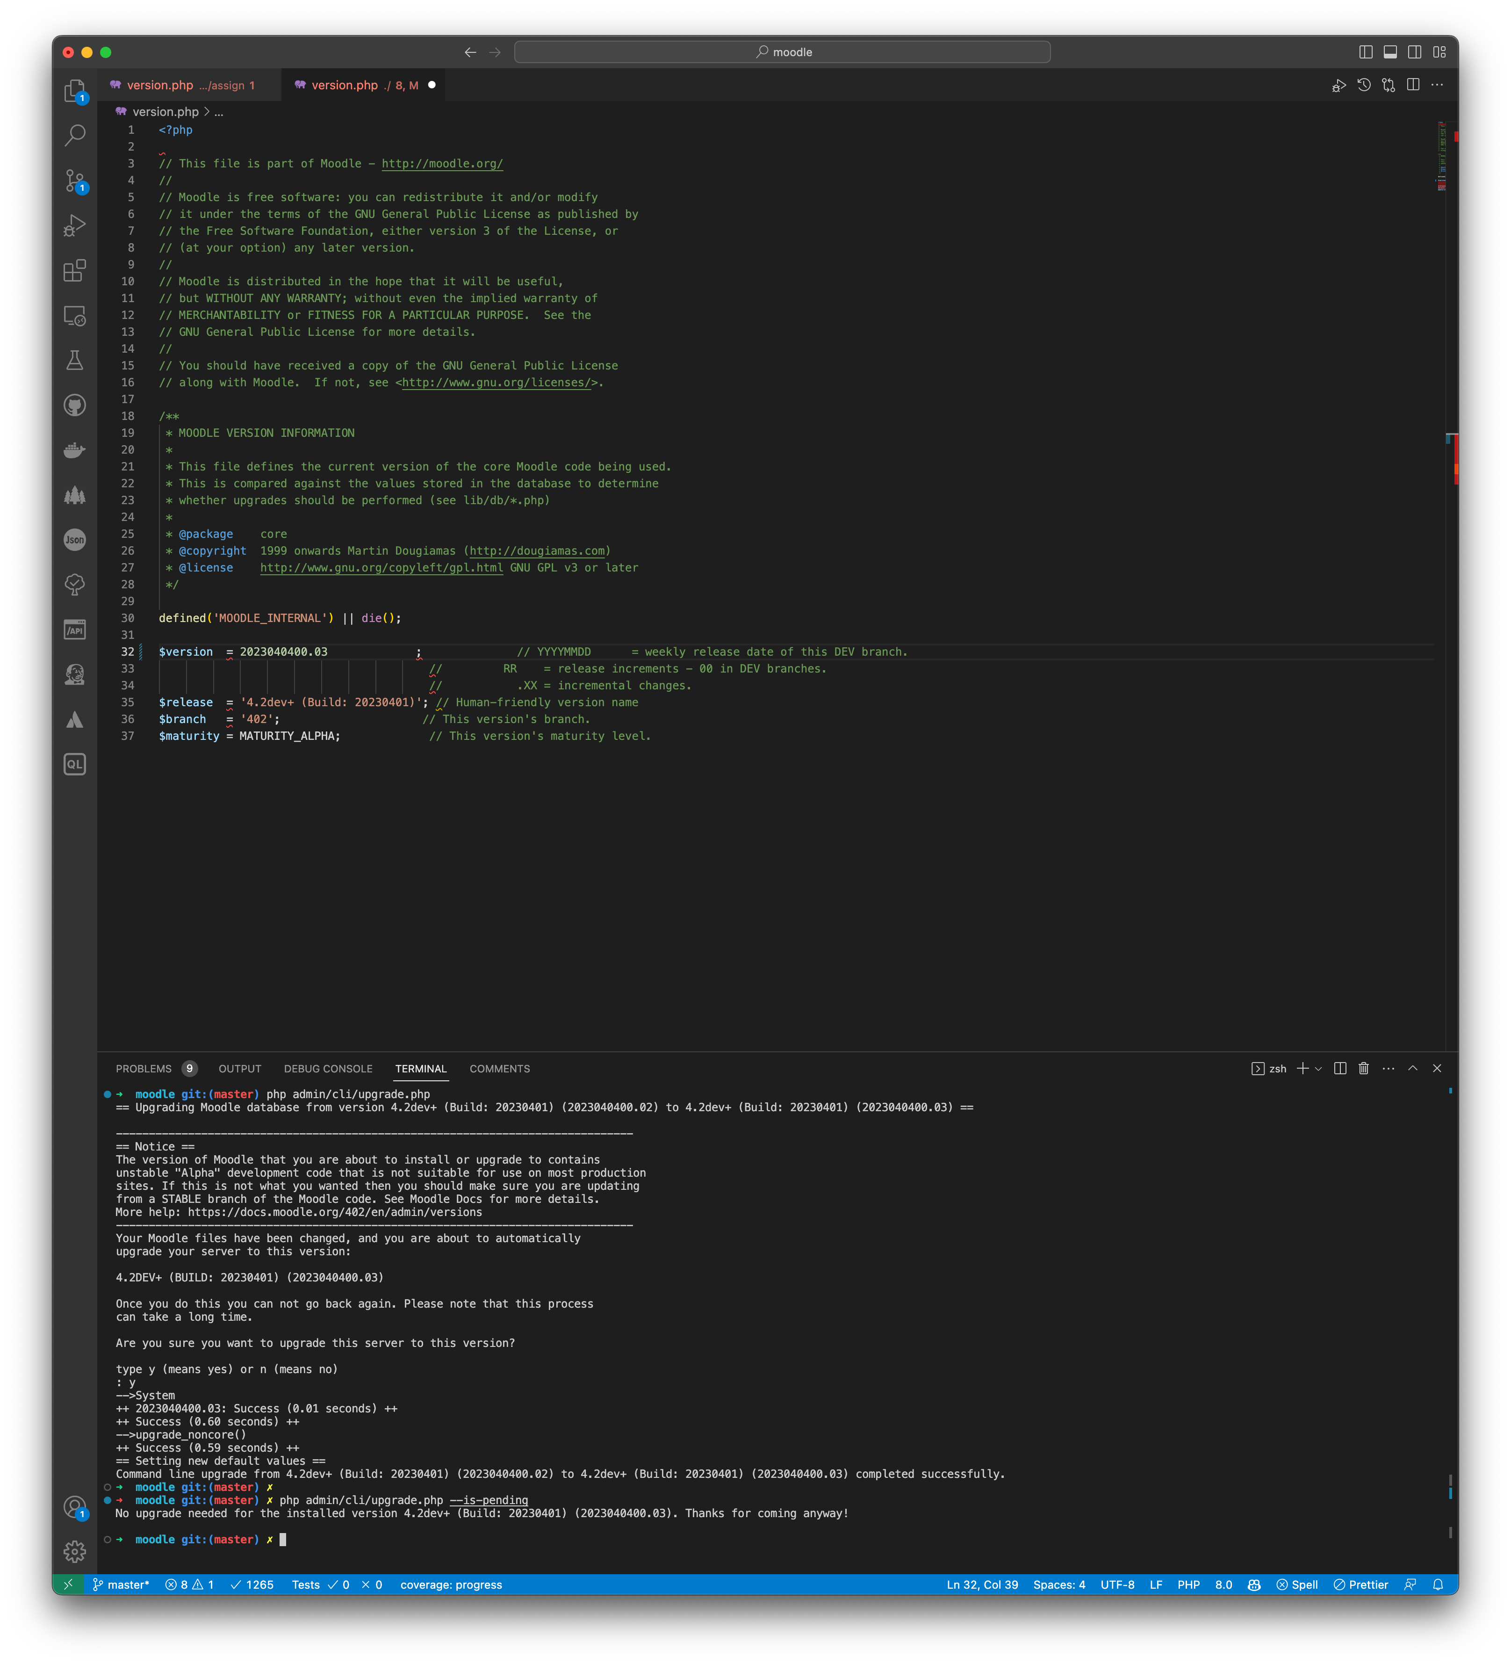Change Spaces: 4 indentation setting
This screenshot has width=1511, height=1664.
point(1059,1585)
